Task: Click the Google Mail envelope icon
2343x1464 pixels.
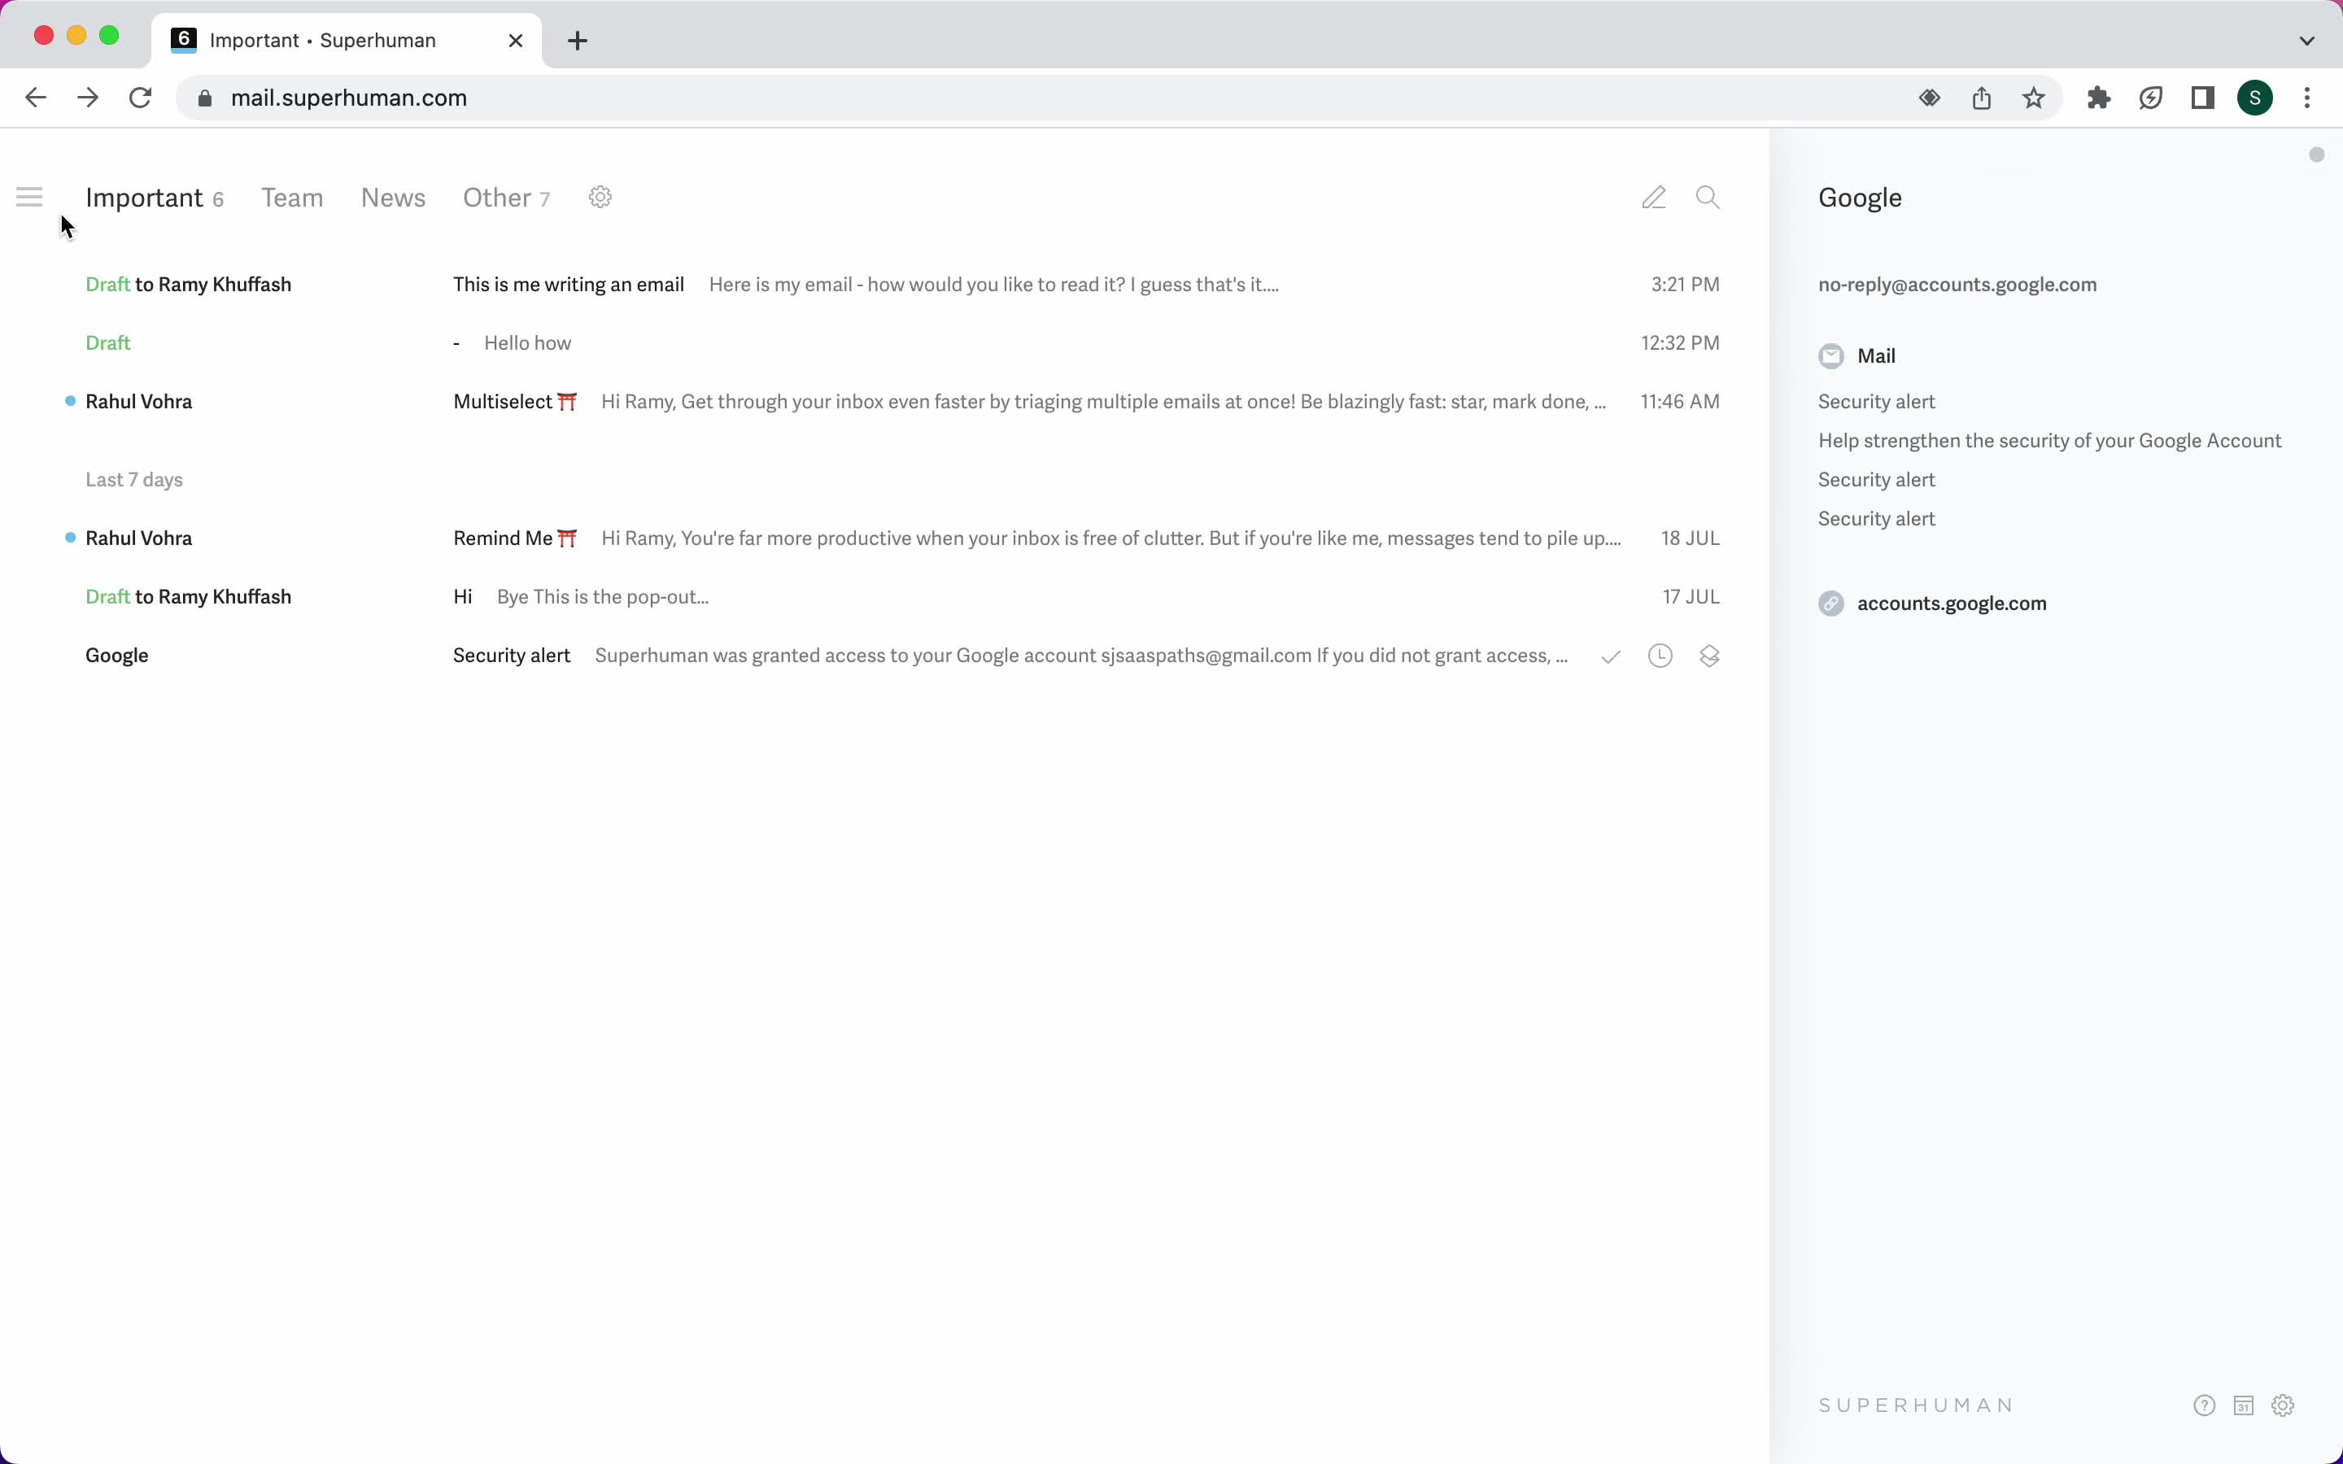Action: coord(1830,354)
